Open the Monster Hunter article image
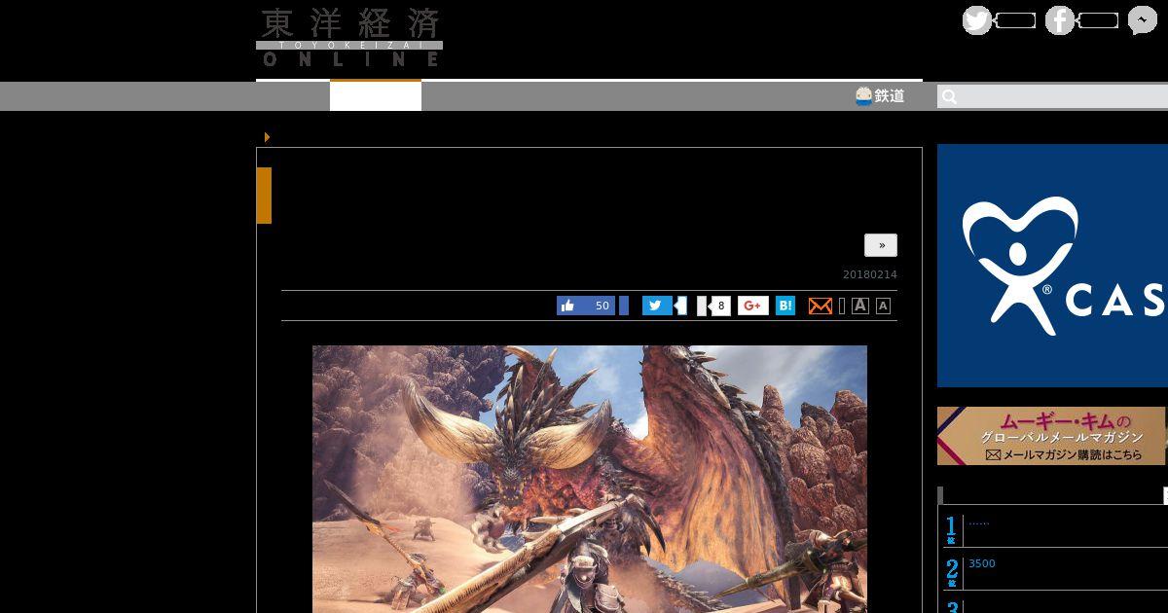The width and height of the screenshot is (1168, 613). pos(590,479)
